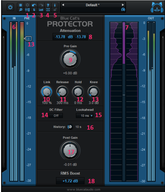
Task: Open the main menu hamburger icon
Action: 20,5
